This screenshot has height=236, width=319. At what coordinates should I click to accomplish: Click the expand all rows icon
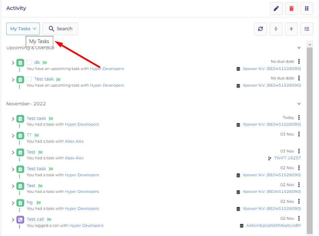point(276,29)
